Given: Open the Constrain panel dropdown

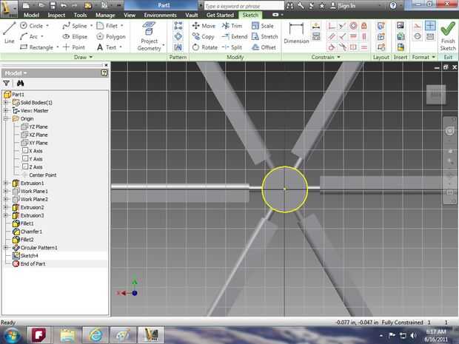Looking at the screenshot, I should click(338, 57).
